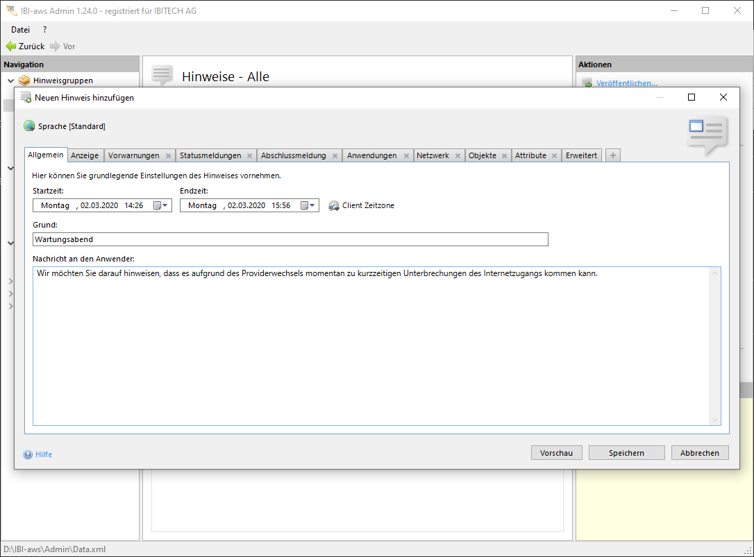
Task: Close the Netzwerk tab
Action: 458,156
